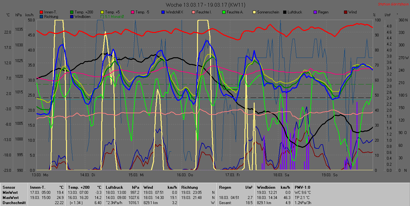Screen dimensions: 410x206
Task: Click the black Luftdruck legend swatch
Action: point(284,12)
